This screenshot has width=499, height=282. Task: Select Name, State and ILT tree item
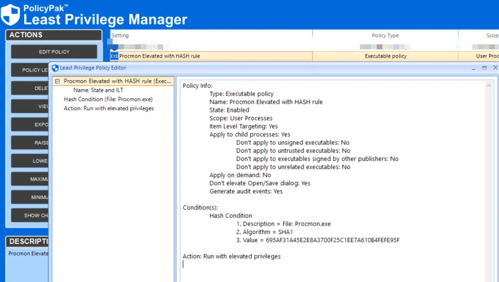point(98,90)
